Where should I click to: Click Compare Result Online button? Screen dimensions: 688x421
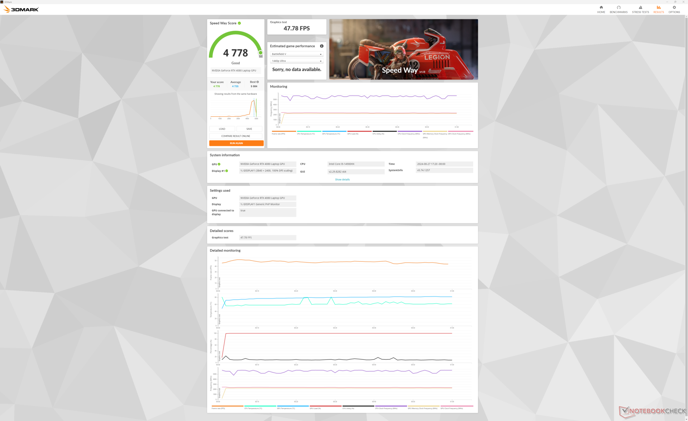pyautogui.click(x=236, y=136)
